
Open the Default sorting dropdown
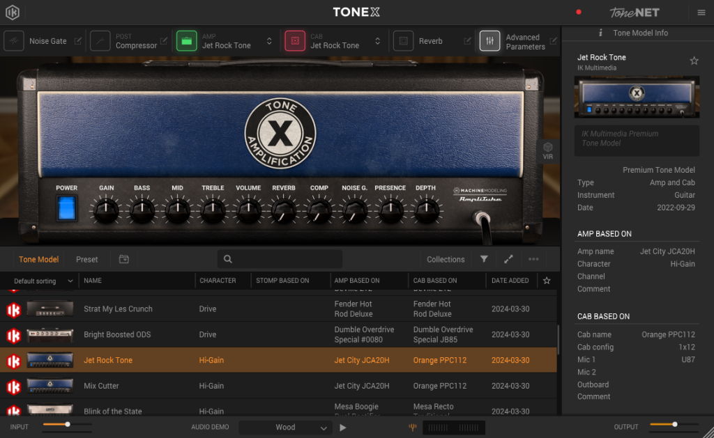43,281
